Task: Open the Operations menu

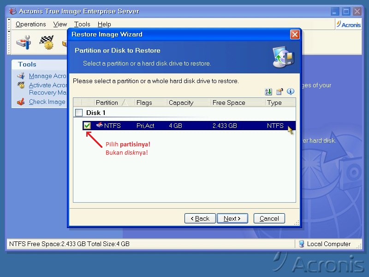Action: pos(30,24)
